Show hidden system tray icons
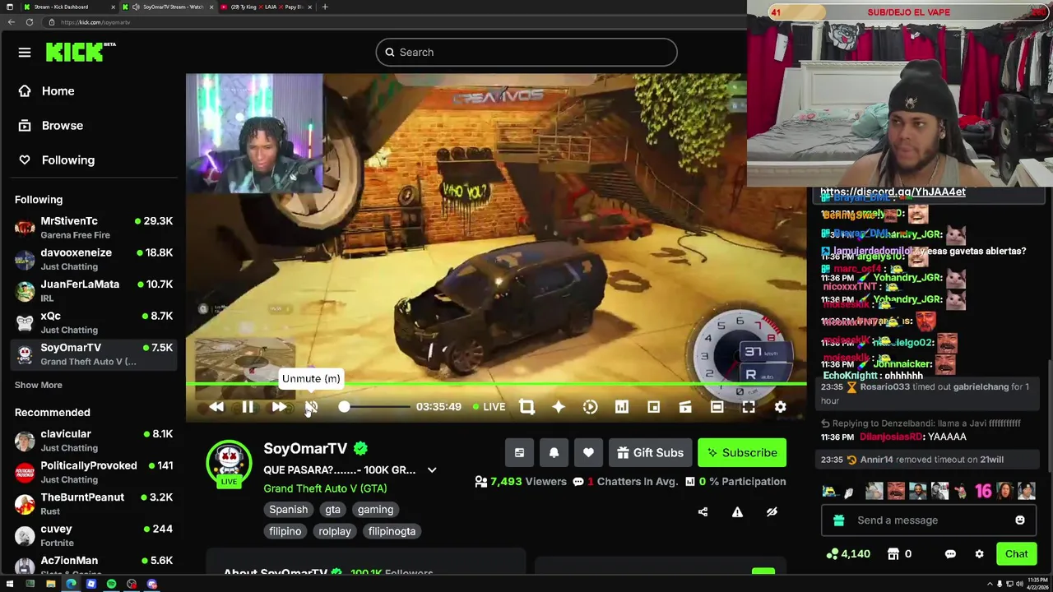 990,584
